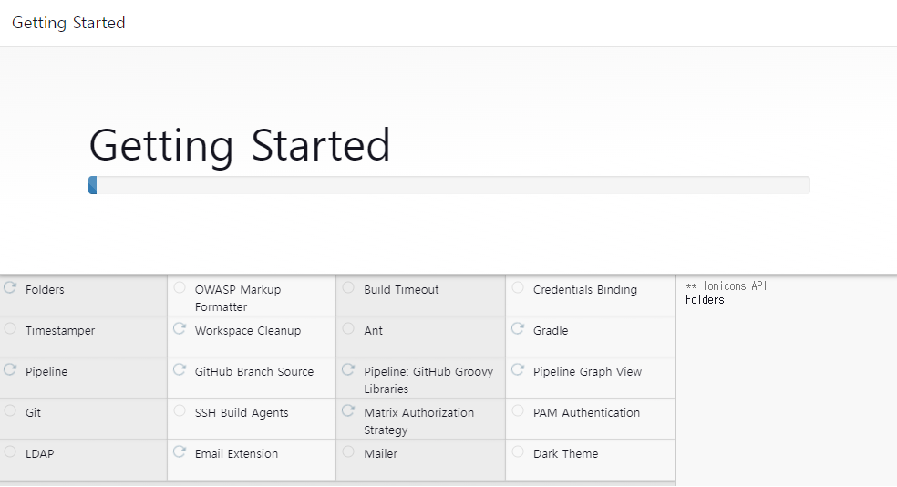Click the refresh icon beside GitHub Branch Source
Image resolution: width=897 pixels, height=487 pixels.
coord(180,370)
